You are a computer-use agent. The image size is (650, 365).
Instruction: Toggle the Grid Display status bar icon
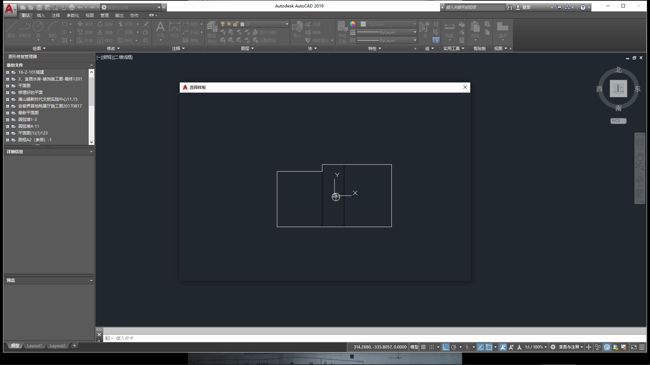click(x=423, y=346)
